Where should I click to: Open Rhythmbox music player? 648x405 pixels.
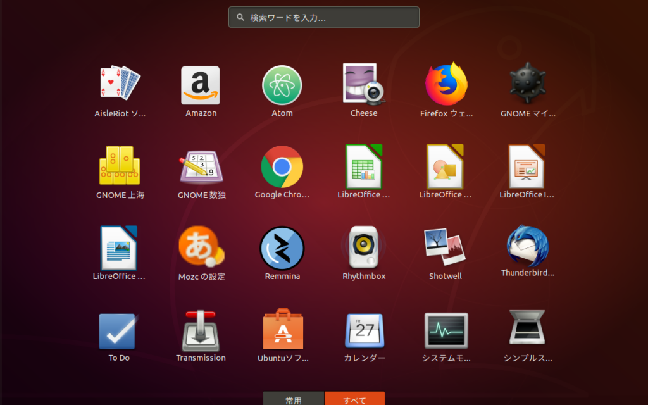point(363,247)
